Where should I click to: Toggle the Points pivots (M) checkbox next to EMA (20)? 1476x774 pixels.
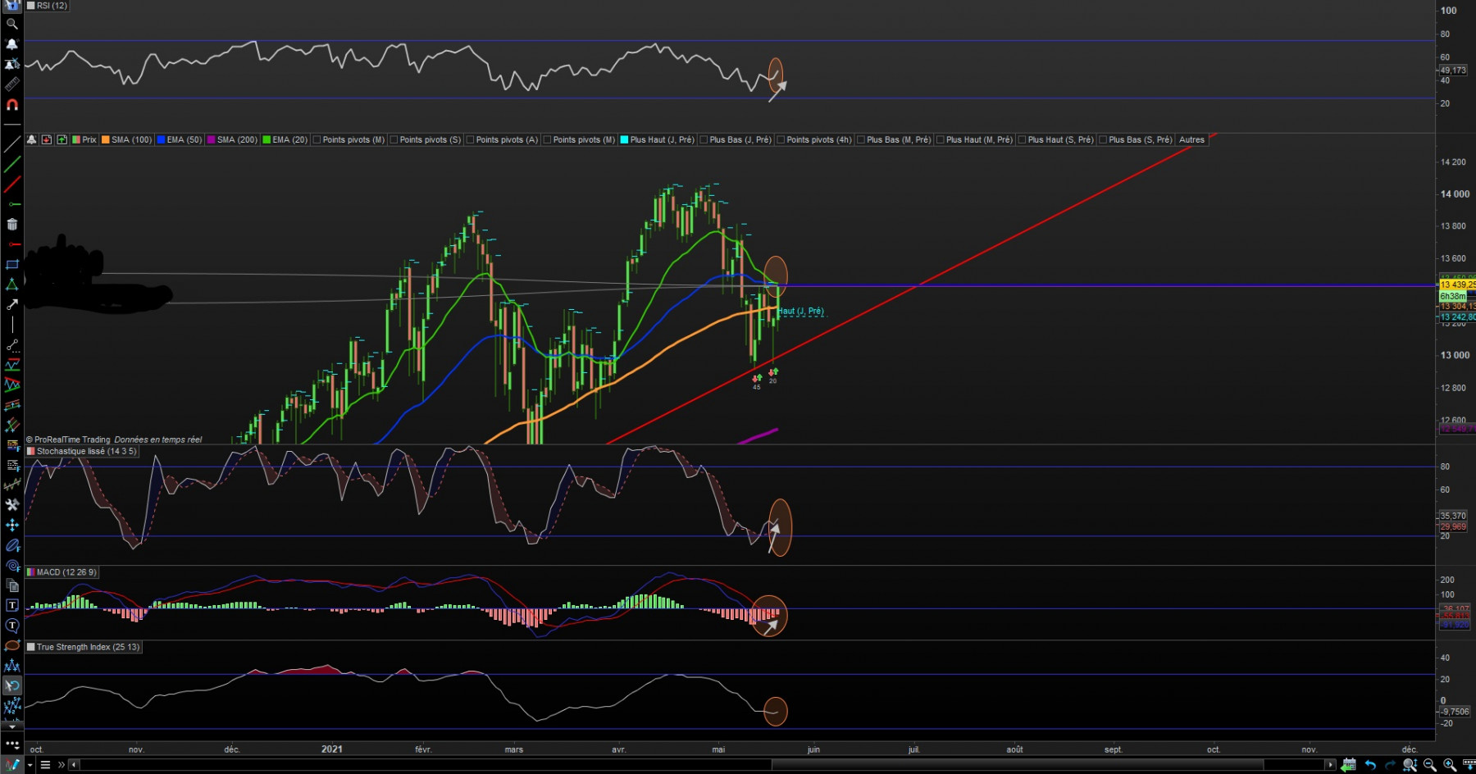317,139
